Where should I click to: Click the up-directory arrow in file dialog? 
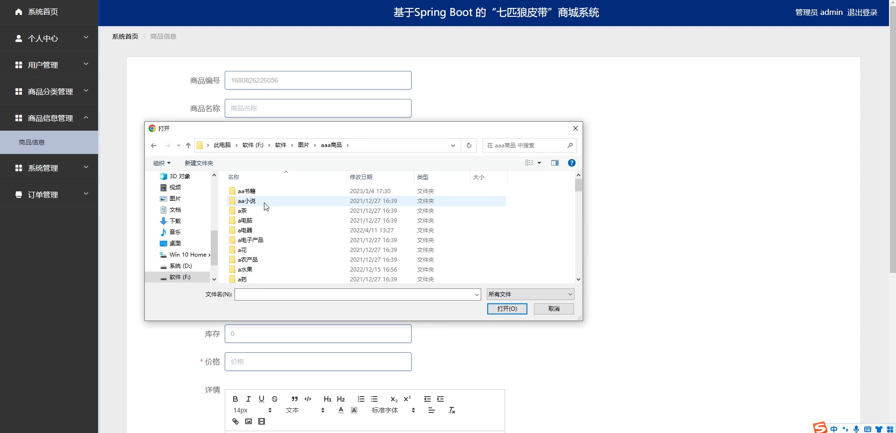tap(188, 146)
